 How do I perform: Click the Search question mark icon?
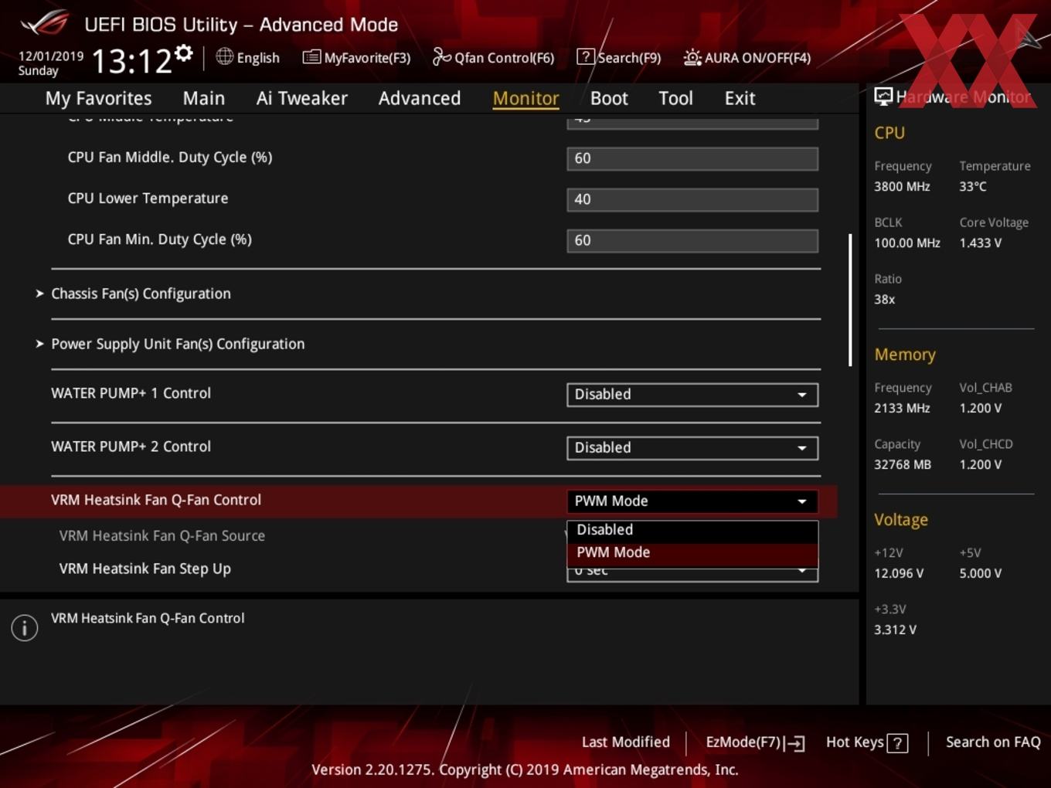coord(586,57)
